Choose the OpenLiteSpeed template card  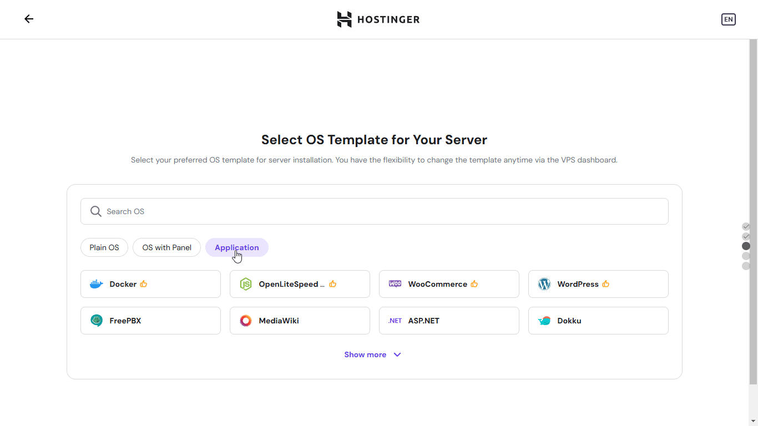(300, 284)
